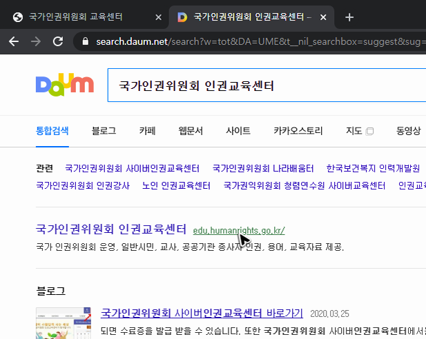Screen dimensions: 426x339
Task: Click the browser address bar URL
Action: (261, 41)
